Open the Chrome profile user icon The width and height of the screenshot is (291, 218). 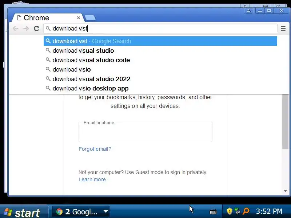[x=249, y=11]
